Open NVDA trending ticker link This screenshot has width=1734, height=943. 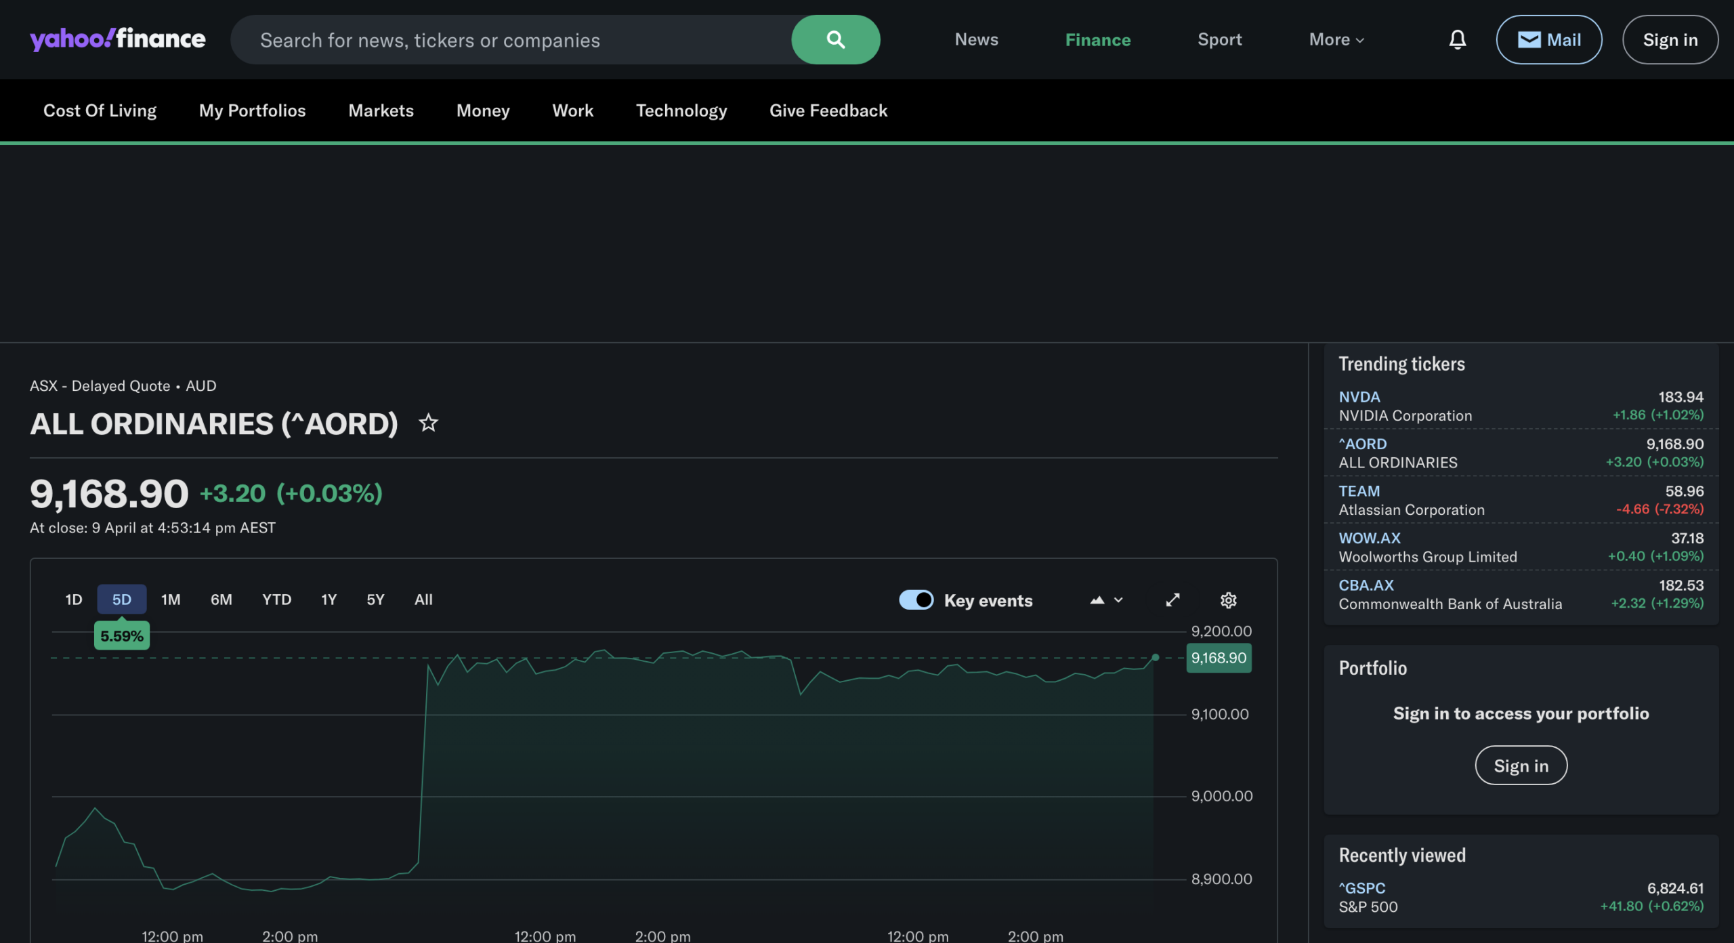(1359, 397)
